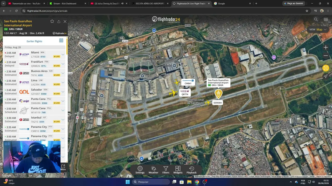This screenshot has height=186, width=332.
Task: Open Microsoft Store from the taskbar
Action: 182,182
